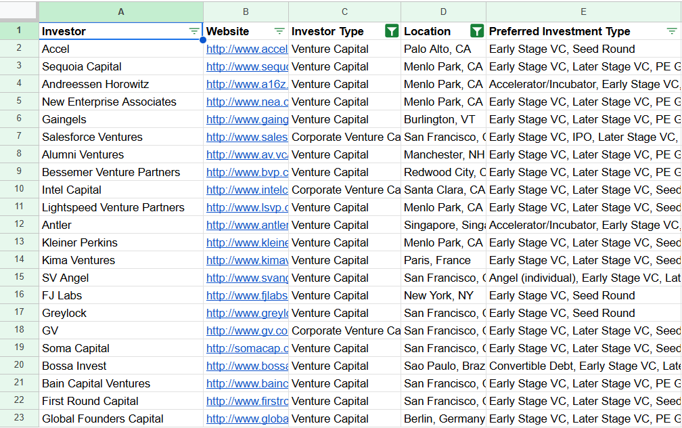Open the Investor column filter menu
This screenshot has height=428, width=682.
[x=194, y=31]
